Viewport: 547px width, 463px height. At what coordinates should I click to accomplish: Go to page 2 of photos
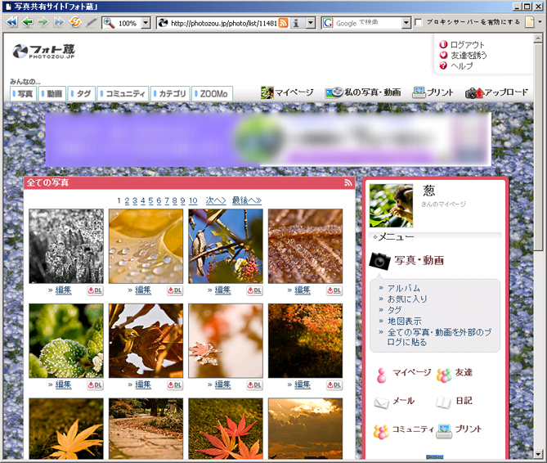point(127,200)
